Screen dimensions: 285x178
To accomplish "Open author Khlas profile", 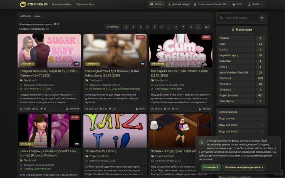I will (x=142, y=109).
